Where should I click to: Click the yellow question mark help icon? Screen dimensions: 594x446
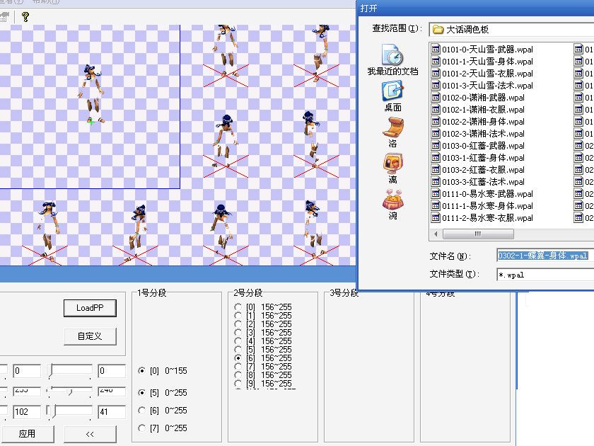tap(25, 17)
